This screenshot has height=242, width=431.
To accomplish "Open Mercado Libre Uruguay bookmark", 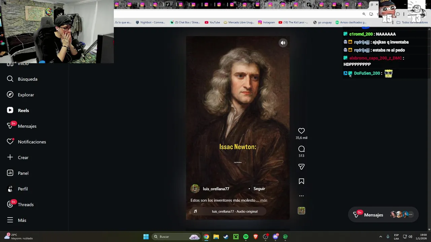I will point(239,23).
